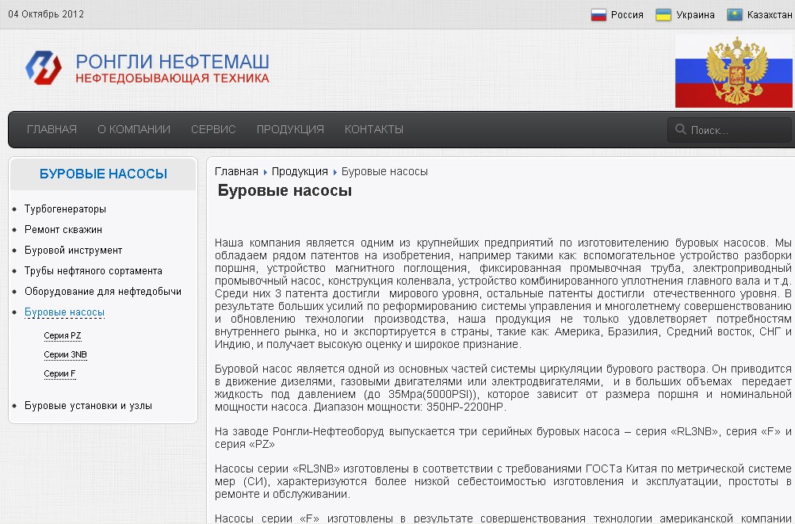Click the РОНГЛИ НЕФТЕМАШ site title
Viewport: 795px width, 524px height.
pos(172,62)
